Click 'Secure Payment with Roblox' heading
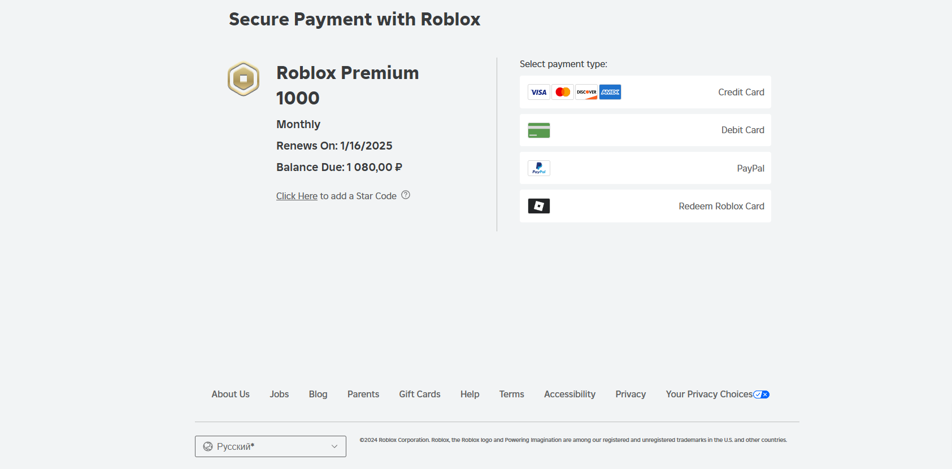952x469 pixels. [x=354, y=19]
